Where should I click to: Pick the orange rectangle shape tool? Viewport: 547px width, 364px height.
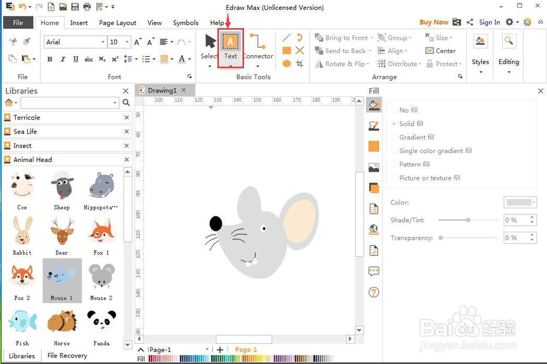coord(287,50)
